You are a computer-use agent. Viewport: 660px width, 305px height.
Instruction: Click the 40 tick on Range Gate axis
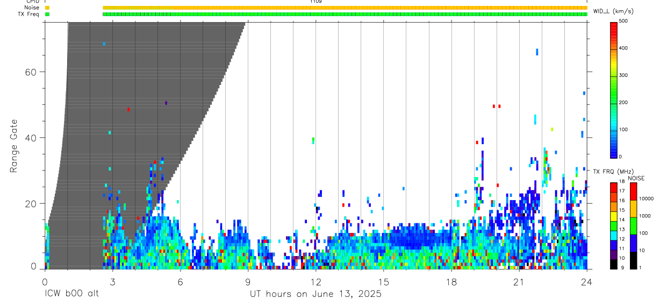click(x=32, y=138)
